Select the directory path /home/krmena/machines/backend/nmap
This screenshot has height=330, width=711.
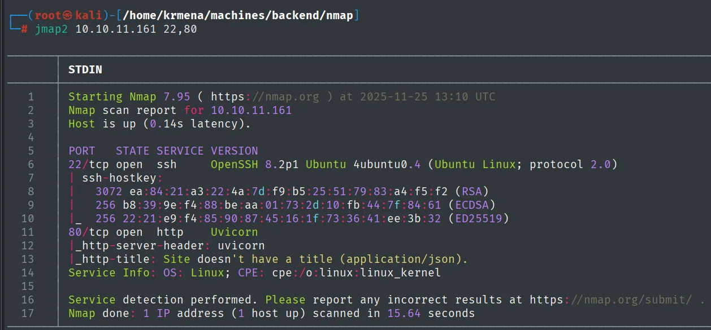(x=237, y=16)
